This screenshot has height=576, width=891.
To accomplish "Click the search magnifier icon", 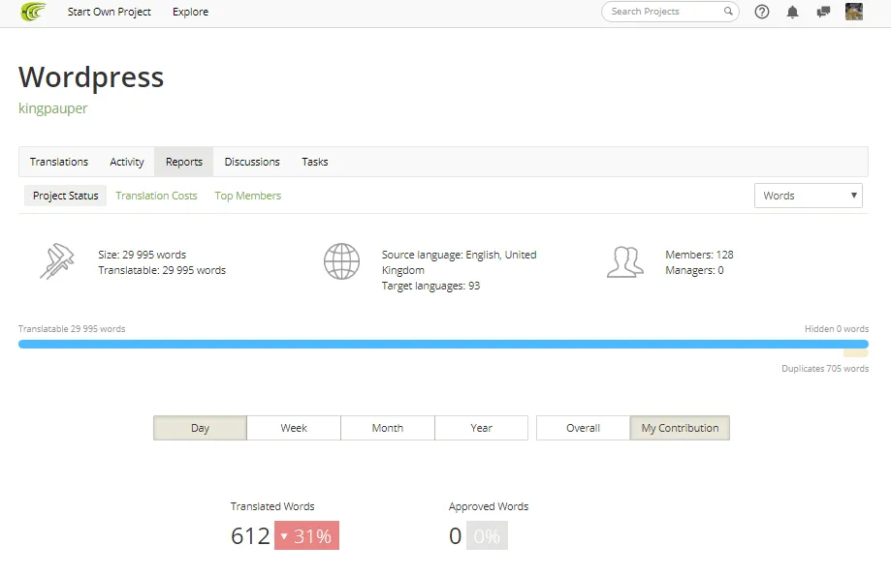I will 728,12.
